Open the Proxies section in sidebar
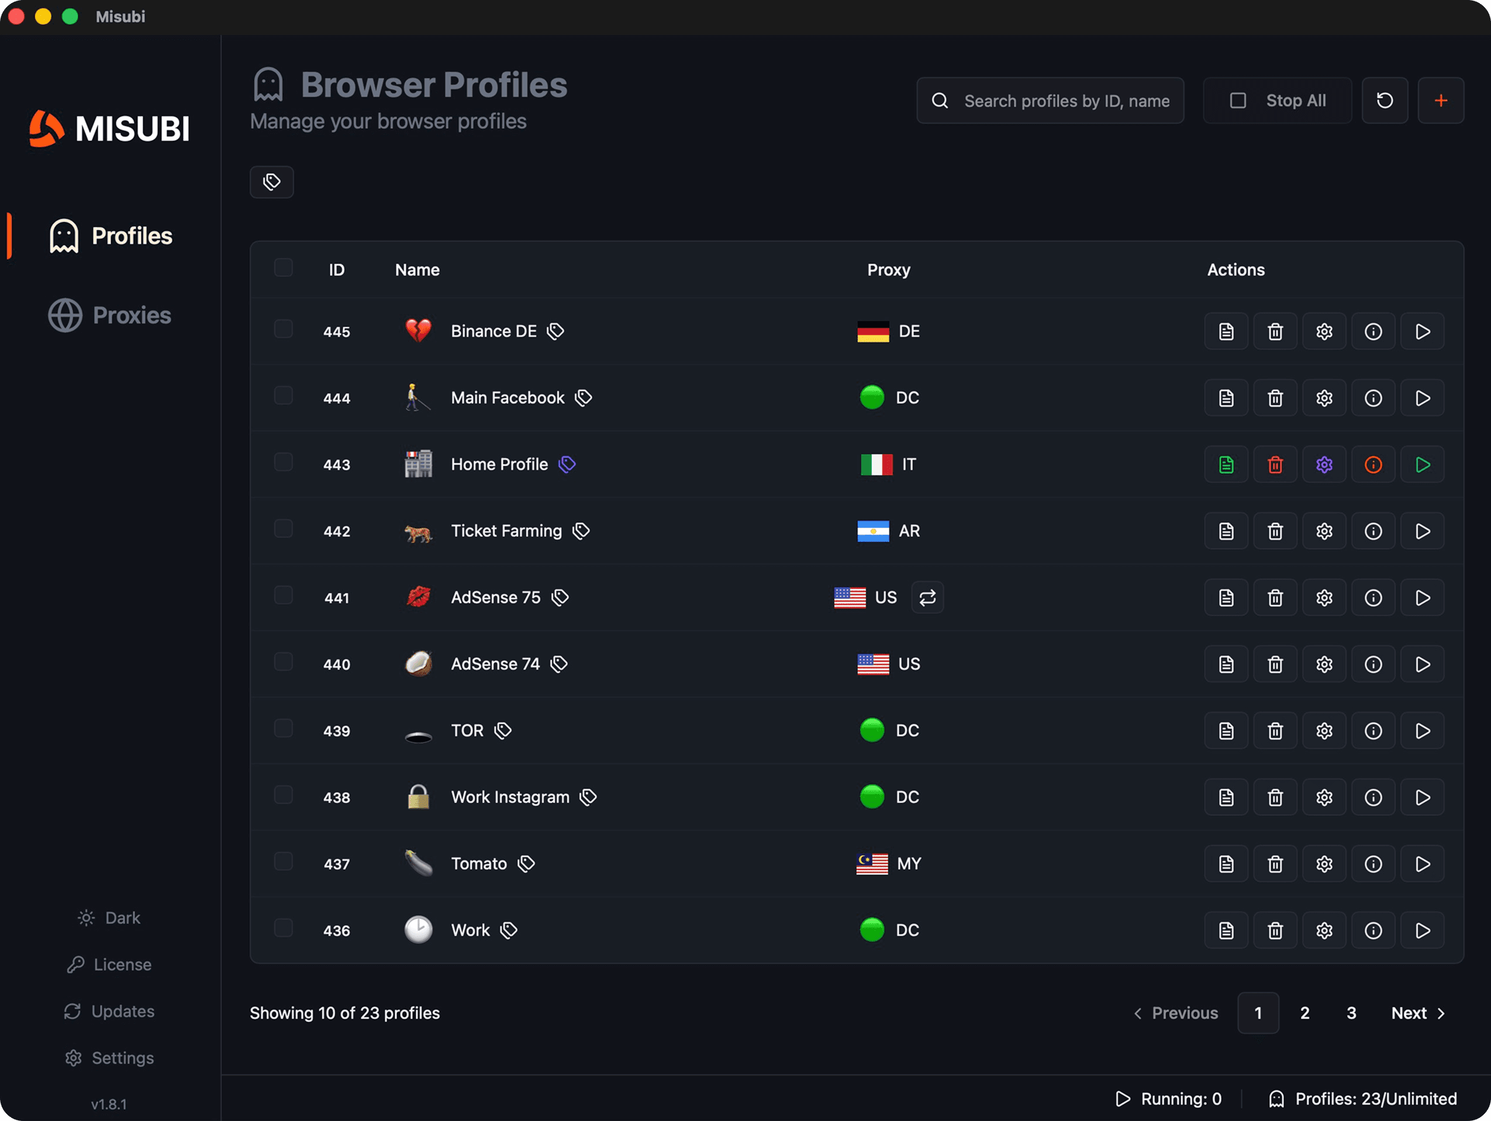The width and height of the screenshot is (1491, 1121). pyautogui.click(x=110, y=316)
